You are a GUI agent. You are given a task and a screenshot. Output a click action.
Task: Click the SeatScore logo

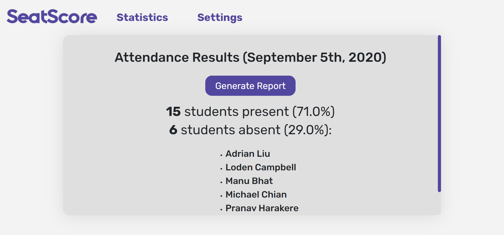pyautogui.click(x=52, y=17)
